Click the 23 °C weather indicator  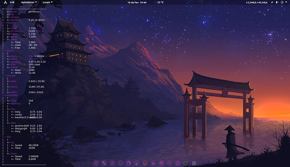tap(161, 3)
